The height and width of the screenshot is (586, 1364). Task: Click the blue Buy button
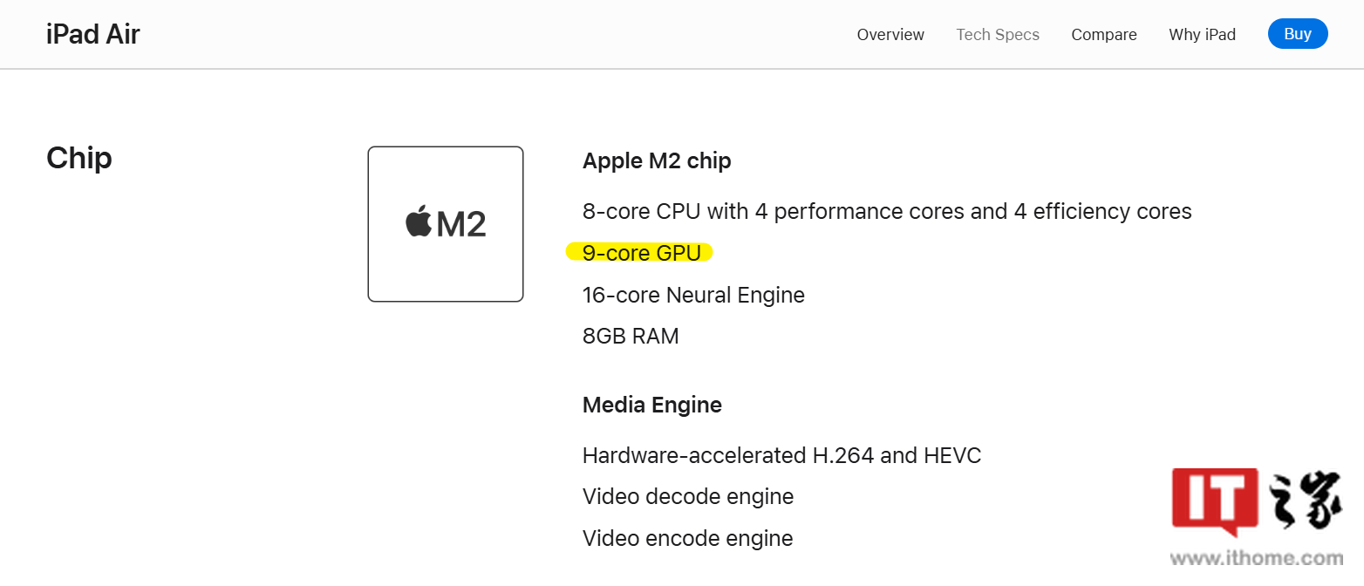[1298, 33]
